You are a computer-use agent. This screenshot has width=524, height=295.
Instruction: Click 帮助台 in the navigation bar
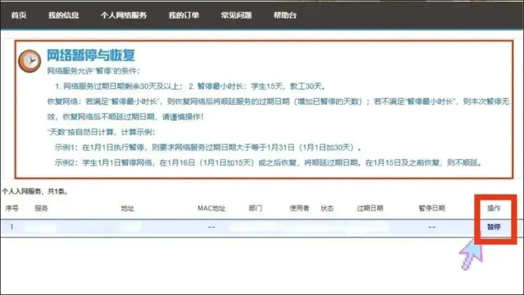(x=284, y=15)
